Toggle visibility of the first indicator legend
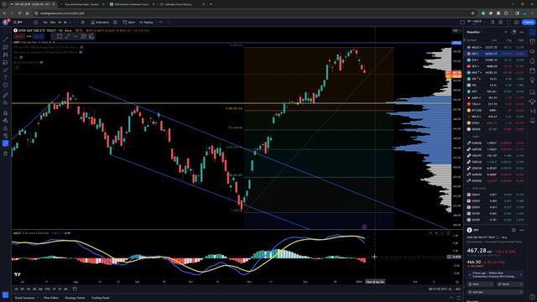The image size is (537, 302). point(81,47)
